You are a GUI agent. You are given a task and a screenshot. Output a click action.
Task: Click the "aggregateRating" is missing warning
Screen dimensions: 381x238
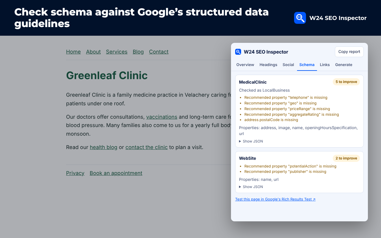292,115
